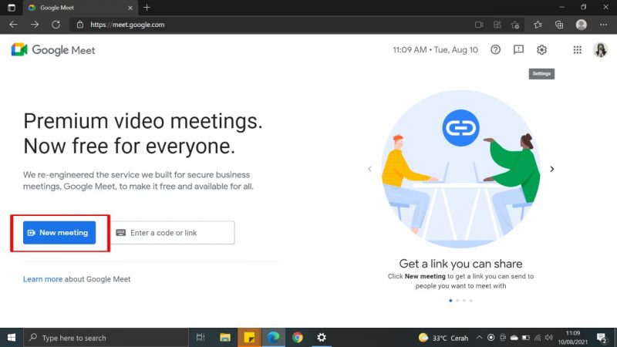Reload the page
Screen dimensions: 617x347
pos(56,25)
